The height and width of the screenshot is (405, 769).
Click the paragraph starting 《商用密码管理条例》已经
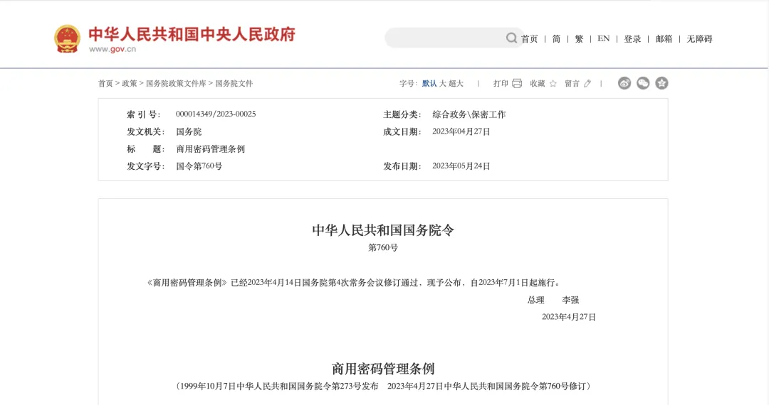[x=354, y=283]
